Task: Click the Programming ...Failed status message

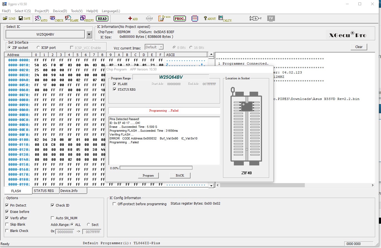Action: pyautogui.click(x=164, y=111)
